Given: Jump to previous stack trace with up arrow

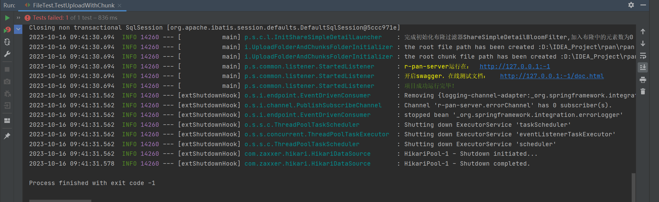Looking at the screenshot, I should 643,31.
